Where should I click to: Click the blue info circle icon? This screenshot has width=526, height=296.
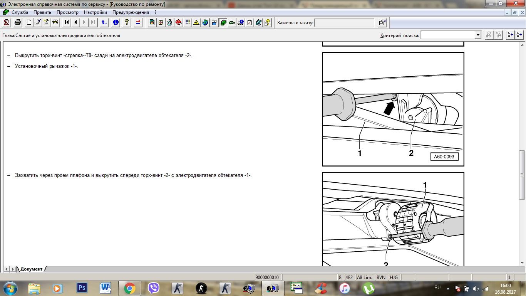(x=116, y=22)
